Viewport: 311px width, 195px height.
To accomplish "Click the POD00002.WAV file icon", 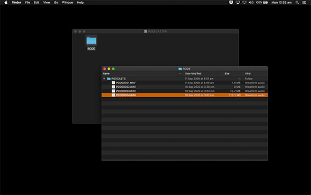I will click(x=113, y=87).
